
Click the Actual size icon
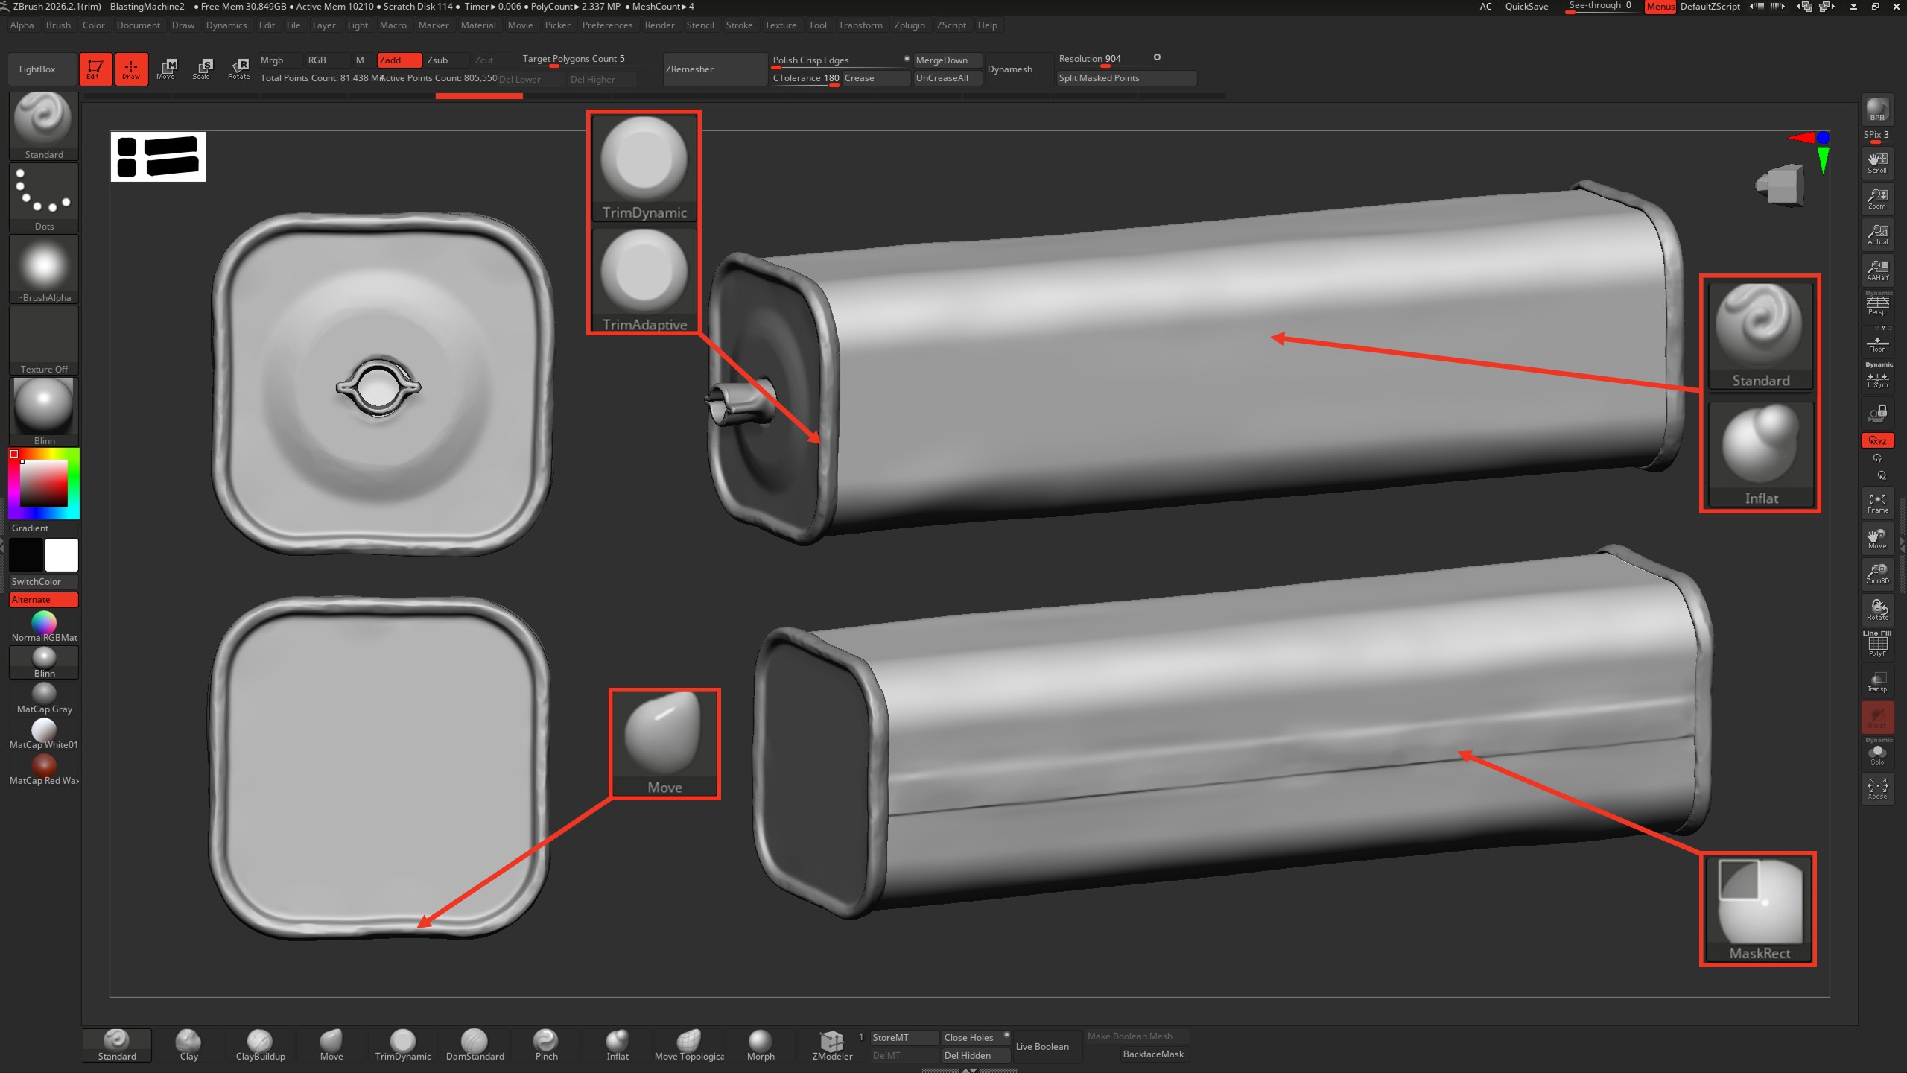point(1877,234)
